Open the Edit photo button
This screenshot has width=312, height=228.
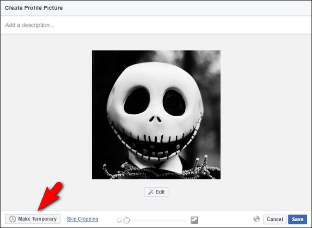pos(156,192)
